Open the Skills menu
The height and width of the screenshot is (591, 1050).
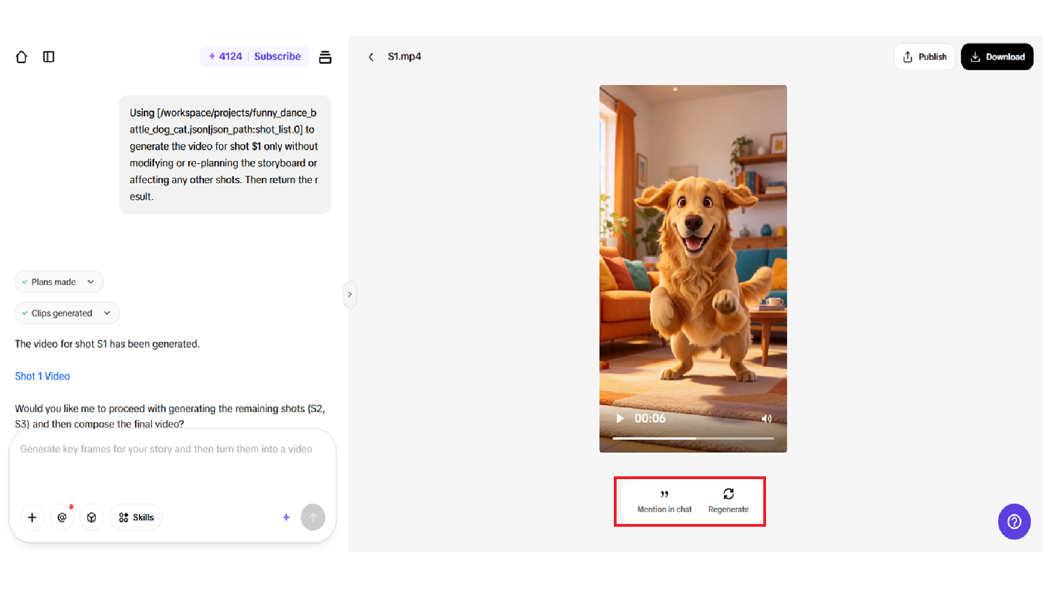(136, 518)
